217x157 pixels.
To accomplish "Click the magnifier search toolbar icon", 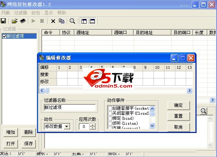I will (x=72, y=21).
